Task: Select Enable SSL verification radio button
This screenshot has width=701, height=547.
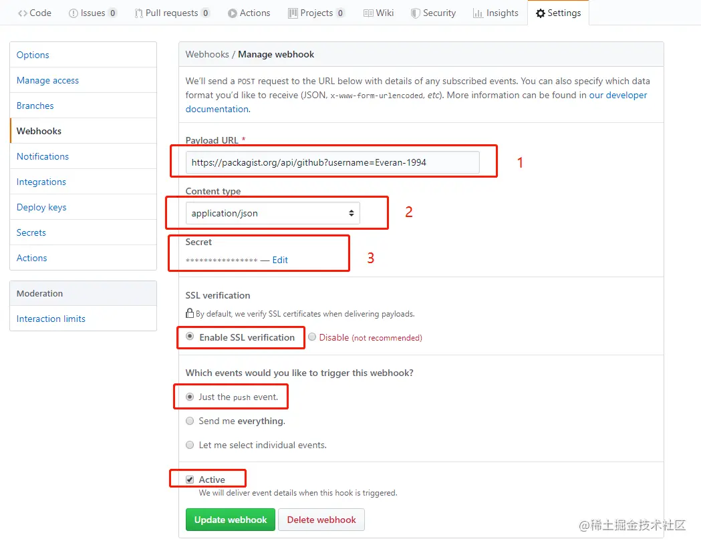Action: coord(190,337)
